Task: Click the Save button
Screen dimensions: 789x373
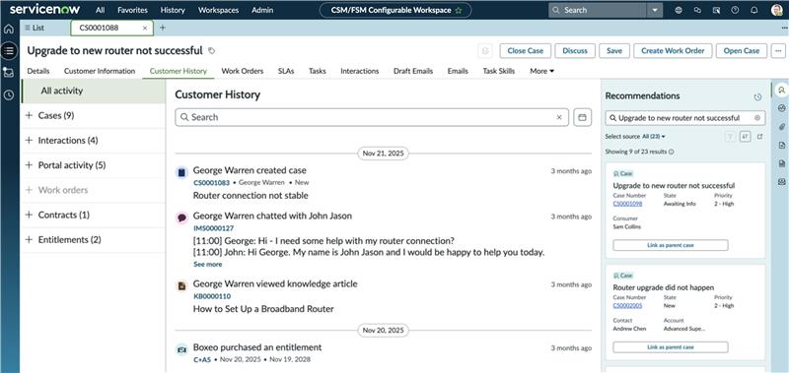Action: (x=614, y=51)
